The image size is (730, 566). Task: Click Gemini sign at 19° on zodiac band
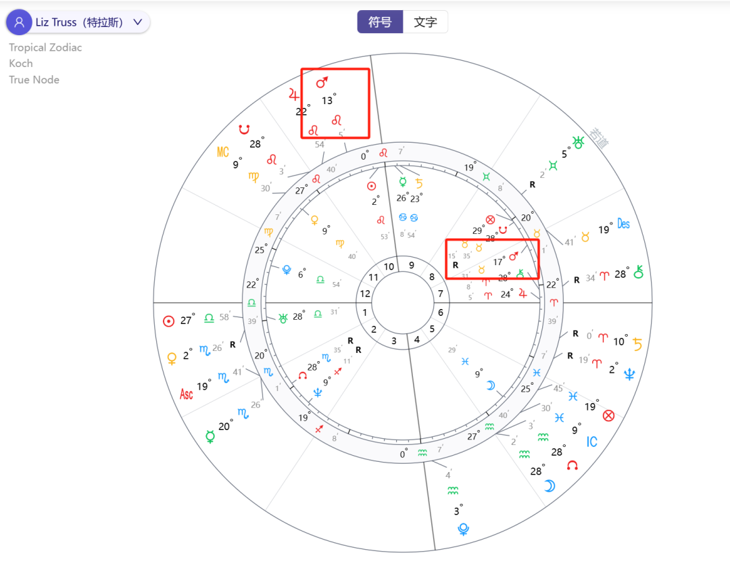tap(487, 176)
